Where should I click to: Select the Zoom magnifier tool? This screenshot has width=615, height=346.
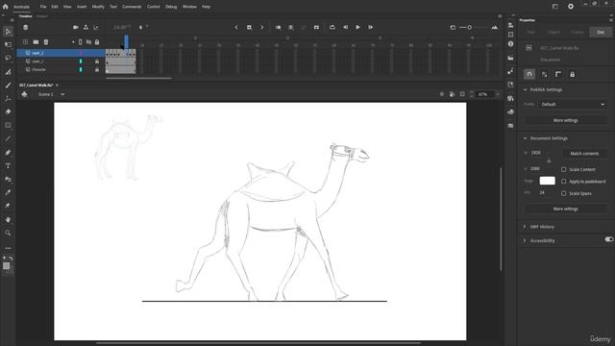(8, 233)
